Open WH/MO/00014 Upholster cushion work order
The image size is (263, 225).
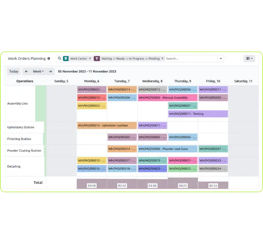coord(107,126)
